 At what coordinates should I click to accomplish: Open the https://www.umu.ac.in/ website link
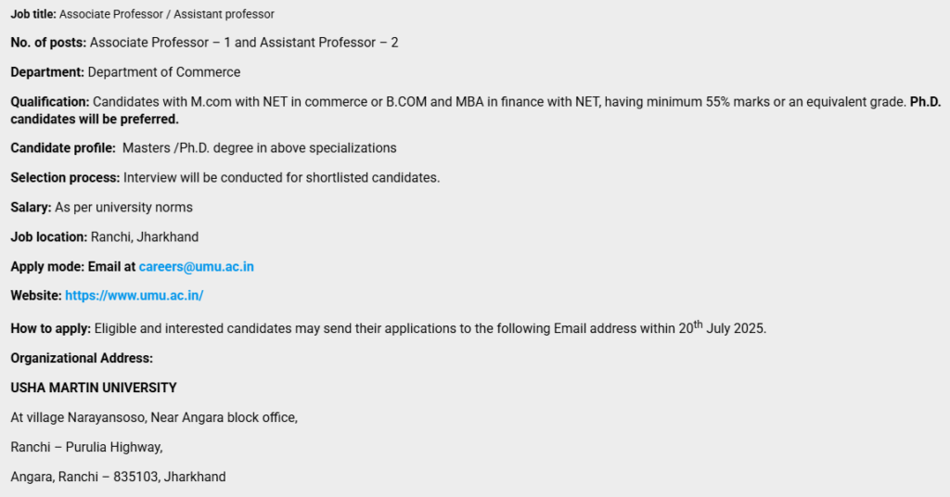[134, 296]
